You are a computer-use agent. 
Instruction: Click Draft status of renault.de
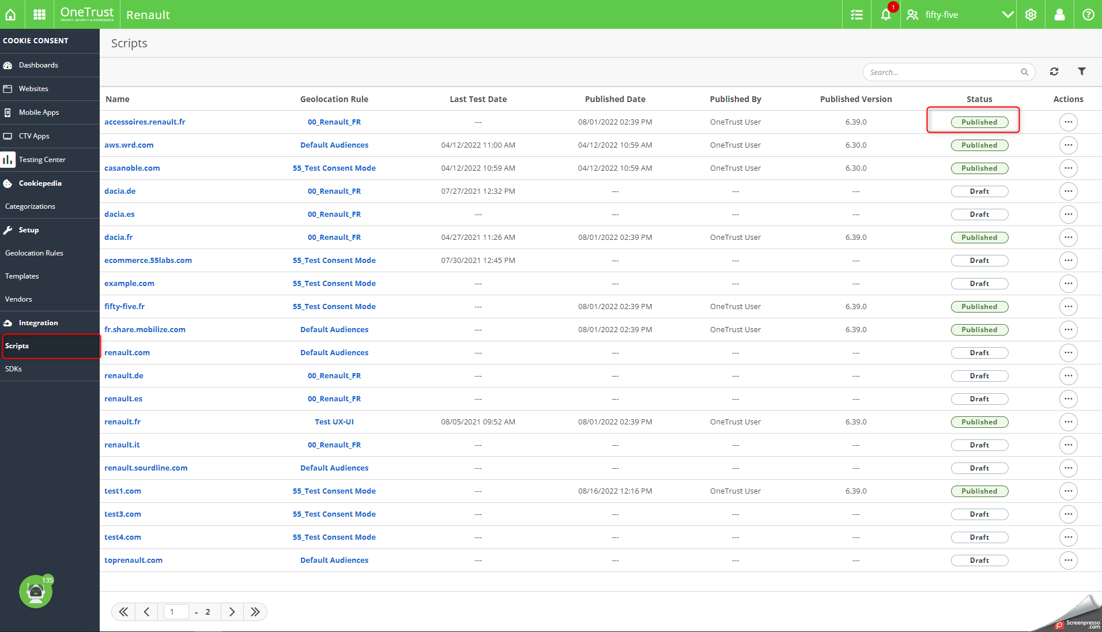979,376
